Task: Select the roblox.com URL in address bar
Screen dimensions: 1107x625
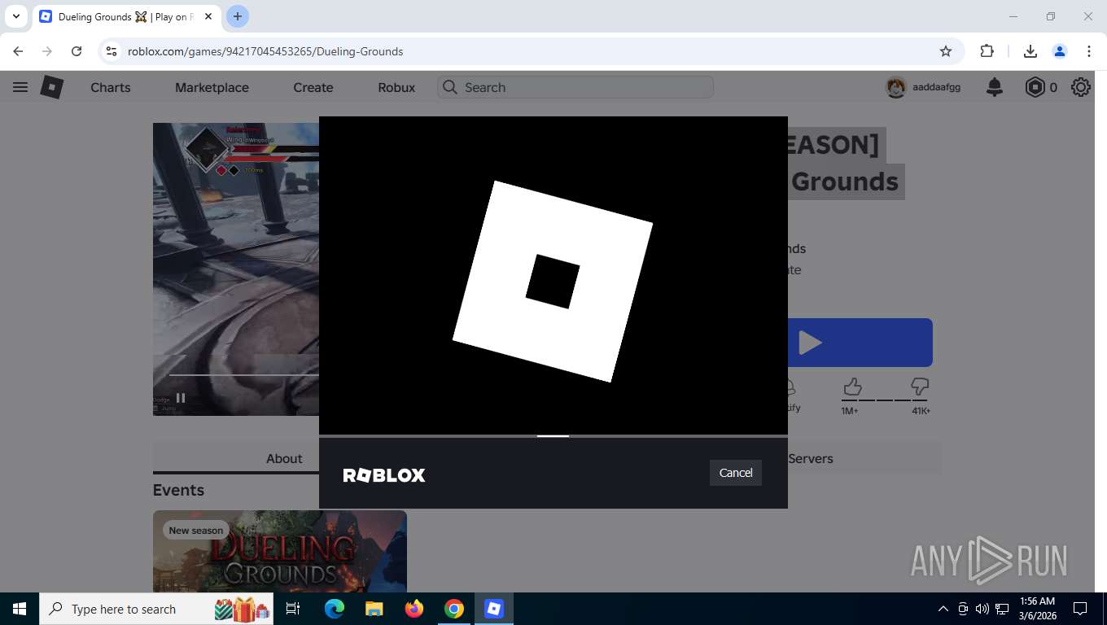Action: point(265,51)
